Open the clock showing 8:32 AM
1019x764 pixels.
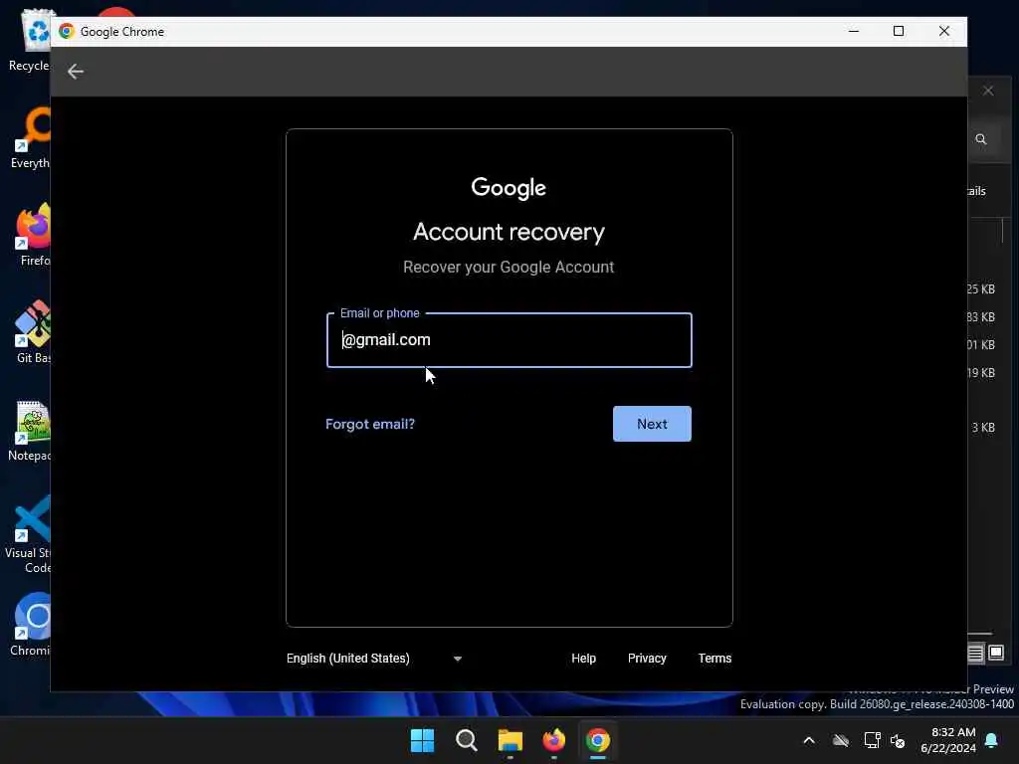tap(948, 740)
